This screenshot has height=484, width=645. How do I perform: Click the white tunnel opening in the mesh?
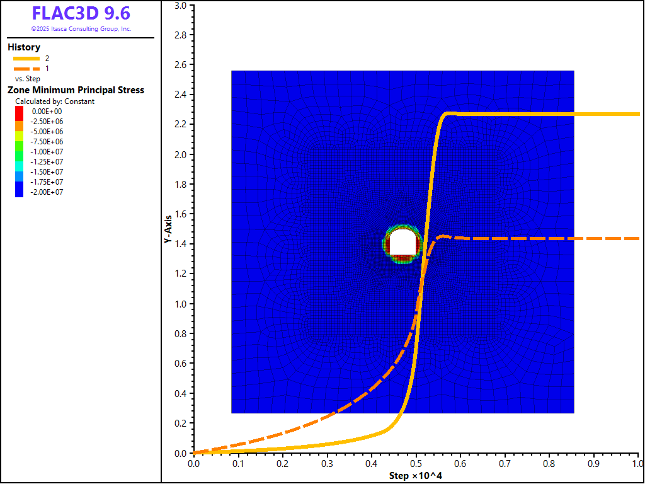pyautogui.click(x=402, y=243)
